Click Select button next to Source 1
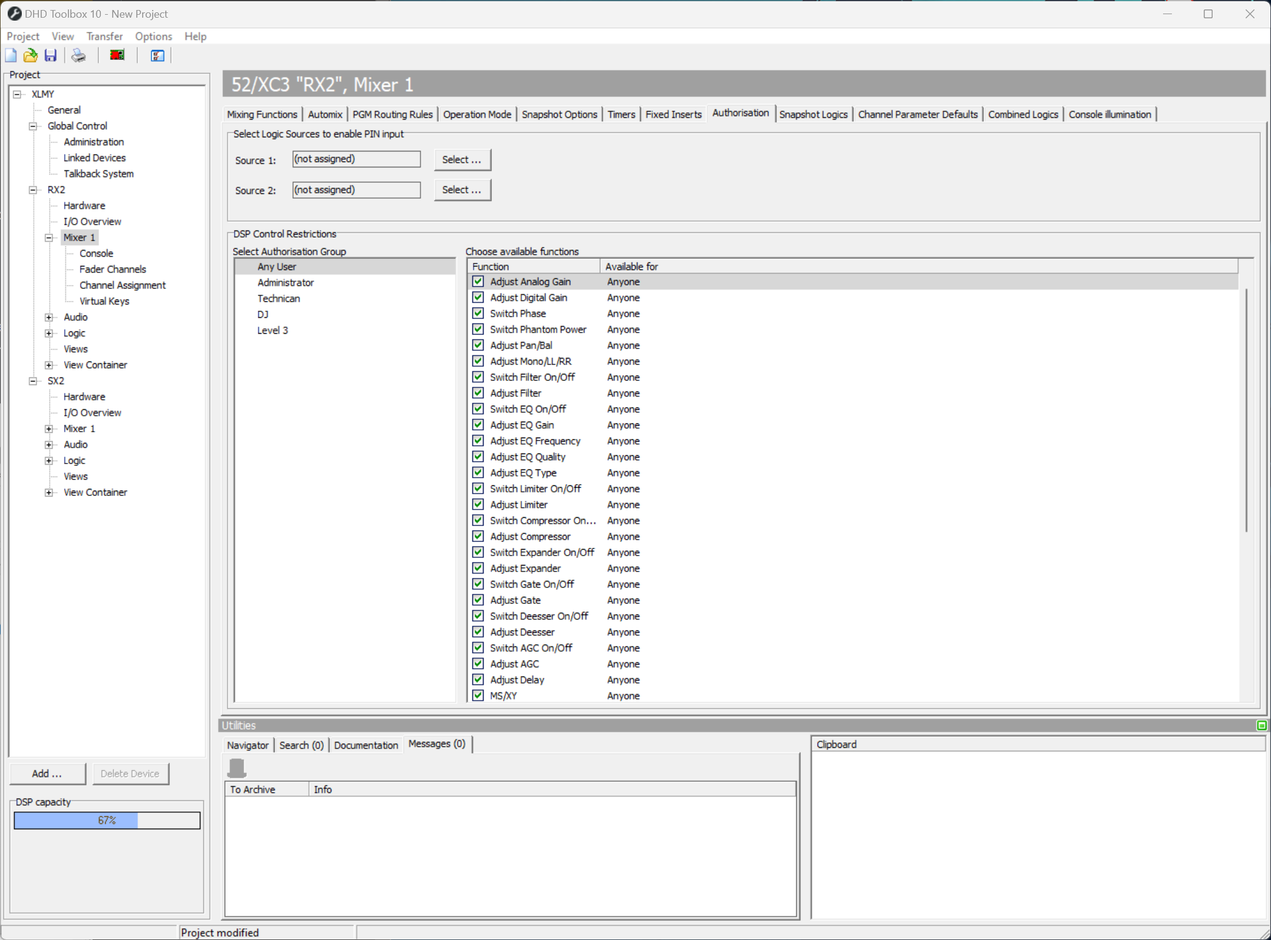Image resolution: width=1271 pixels, height=940 pixels. [462, 159]
